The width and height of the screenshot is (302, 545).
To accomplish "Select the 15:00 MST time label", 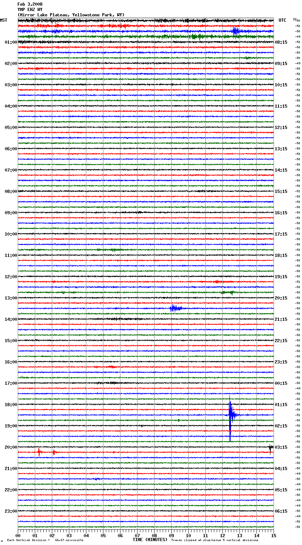I will tap(11, 341).
